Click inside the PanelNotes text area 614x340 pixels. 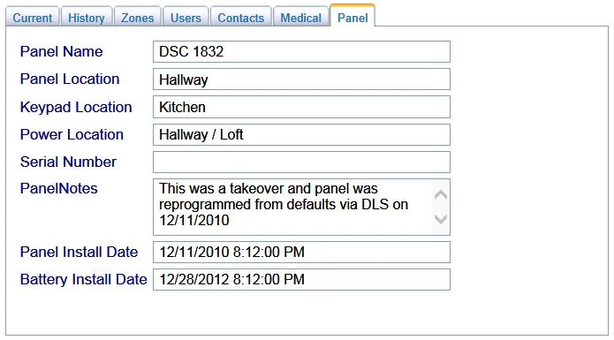coord(293,207)
